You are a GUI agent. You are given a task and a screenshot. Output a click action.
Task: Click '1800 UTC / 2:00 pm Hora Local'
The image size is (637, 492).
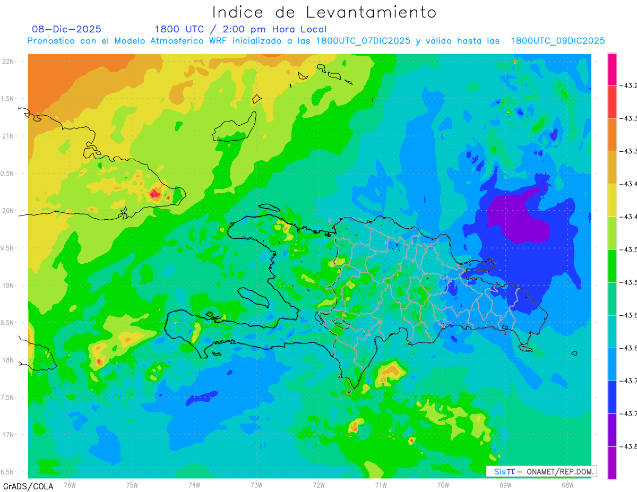coord(240,29)
